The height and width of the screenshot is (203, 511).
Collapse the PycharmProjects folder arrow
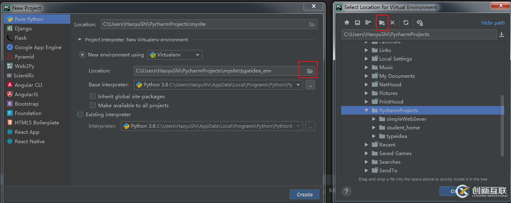367,111
